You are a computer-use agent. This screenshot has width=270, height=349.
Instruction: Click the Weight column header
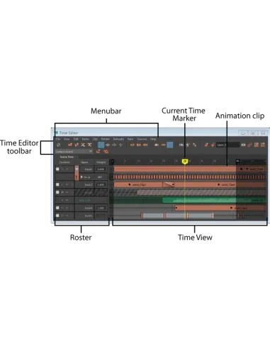pos(101,162)
